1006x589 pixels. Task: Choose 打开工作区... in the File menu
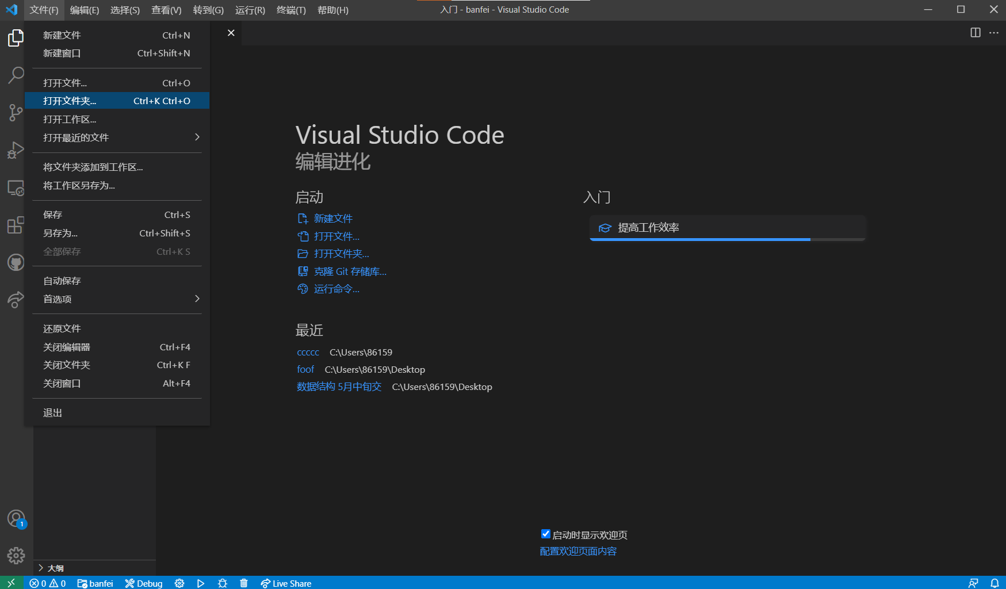[x=117, y=119]
